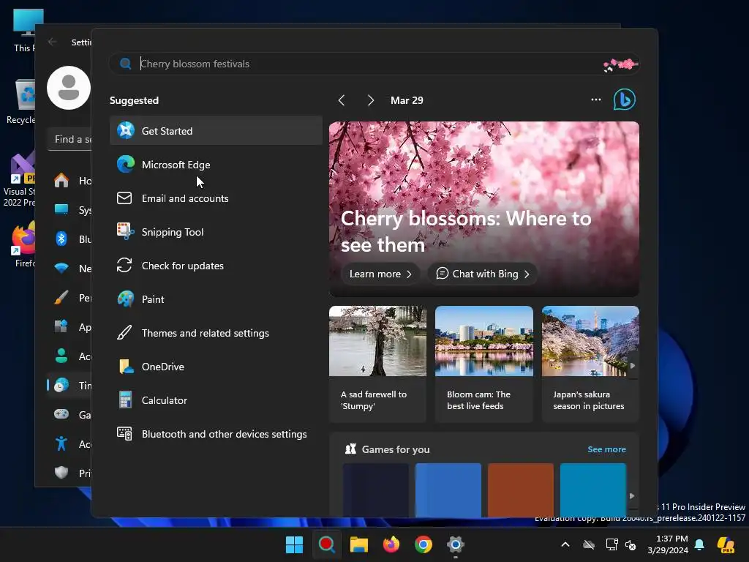Open the orange game tile
Image resolution: width=749 pixels, height=562 pixels.
(520, 490)
